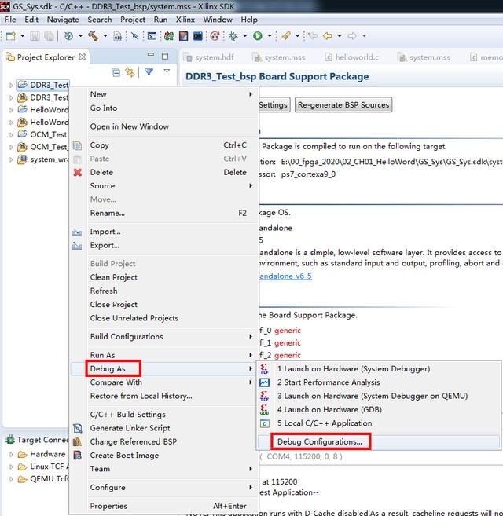Close the Project Explorer tab with X
Screen dimensions: 503x516
pos(82,57)
